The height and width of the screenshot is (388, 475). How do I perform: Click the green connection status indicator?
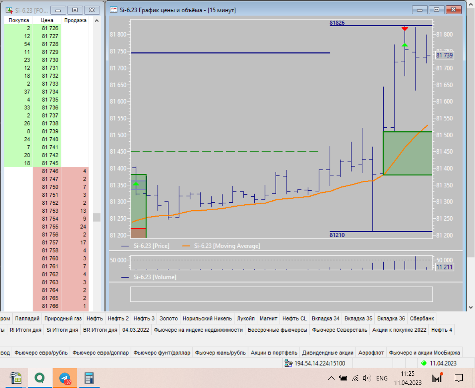[x=424, y=363]
